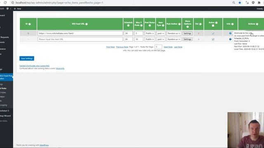Click the browser address bar URL
The image size is (264, 148).
[59, 3]
